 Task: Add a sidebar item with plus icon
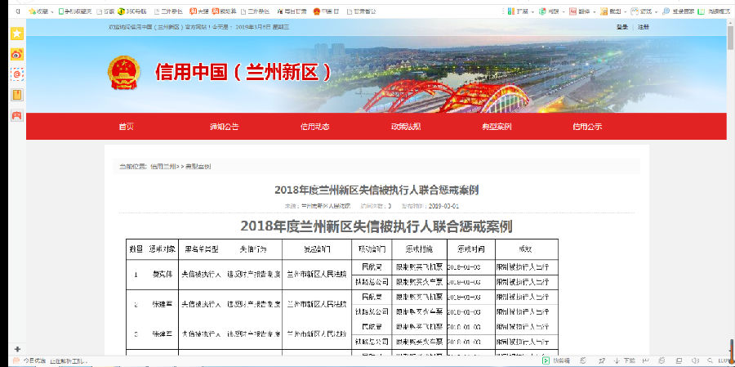(16, 349)
